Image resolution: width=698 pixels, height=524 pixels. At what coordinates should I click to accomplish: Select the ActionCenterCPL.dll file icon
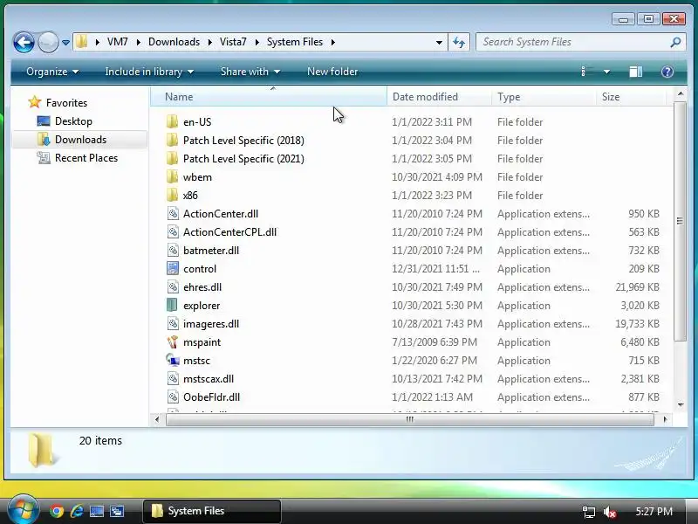tap(173, 232)
